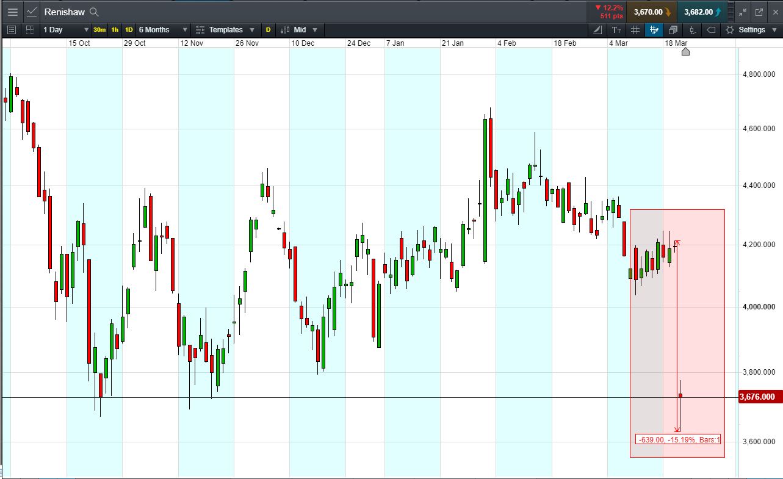Click the 3,800.000 price axis label

click(759, 372)
